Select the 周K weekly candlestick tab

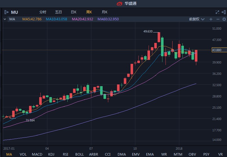(x=89, y=12)
